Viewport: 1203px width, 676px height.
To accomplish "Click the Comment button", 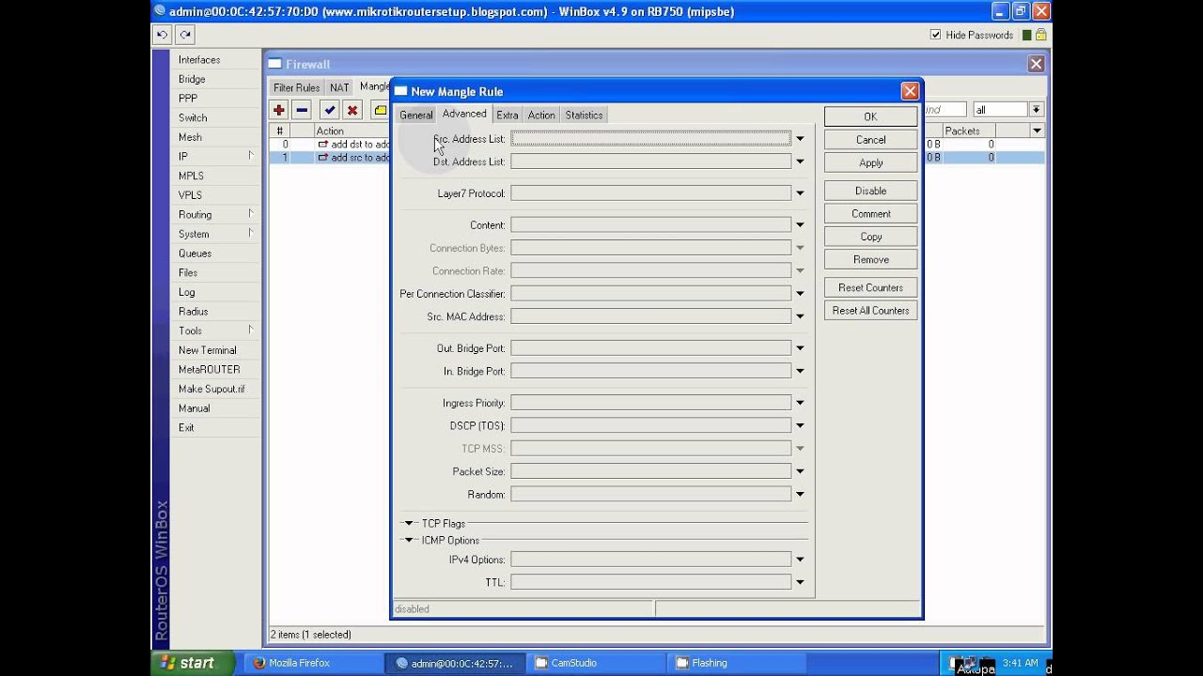I will pos(870,213).
